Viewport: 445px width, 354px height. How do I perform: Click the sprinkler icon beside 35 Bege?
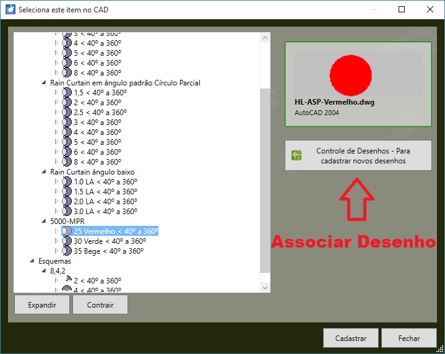67,251
